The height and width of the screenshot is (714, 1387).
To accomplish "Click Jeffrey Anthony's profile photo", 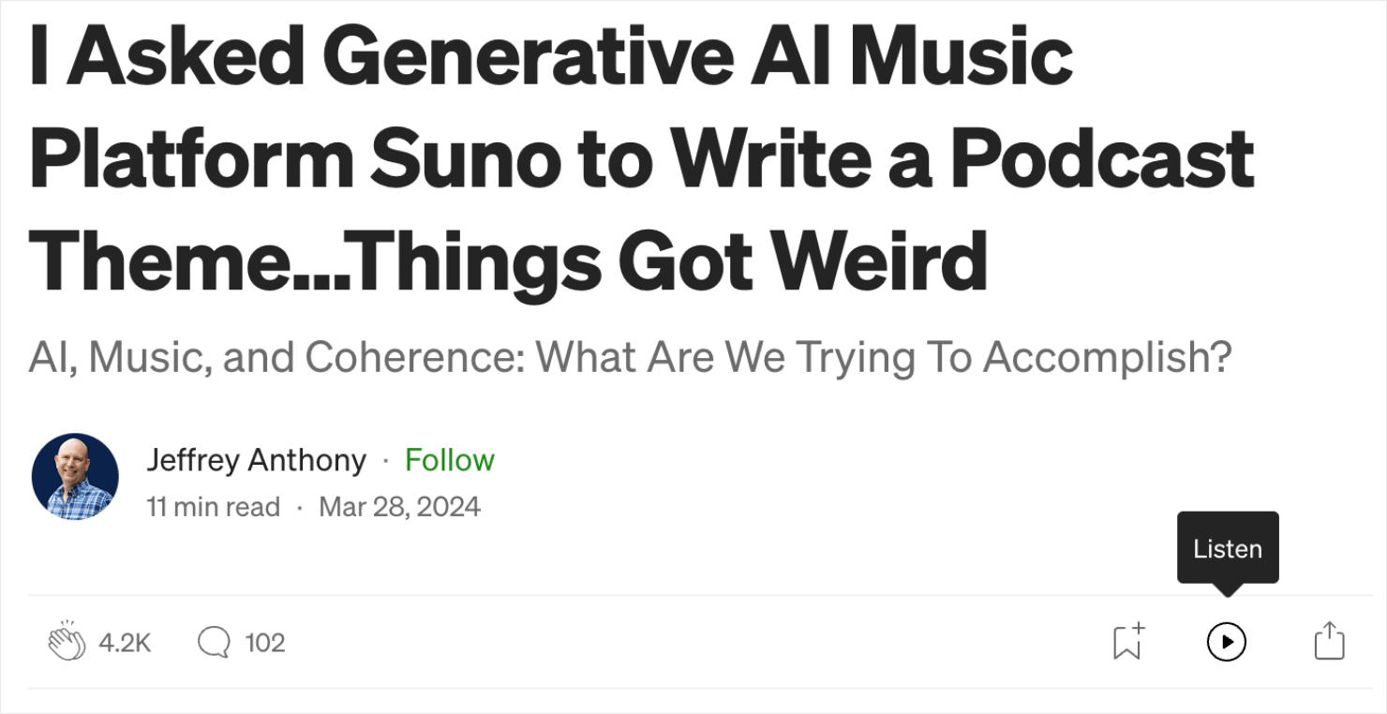I will [75, 477].
